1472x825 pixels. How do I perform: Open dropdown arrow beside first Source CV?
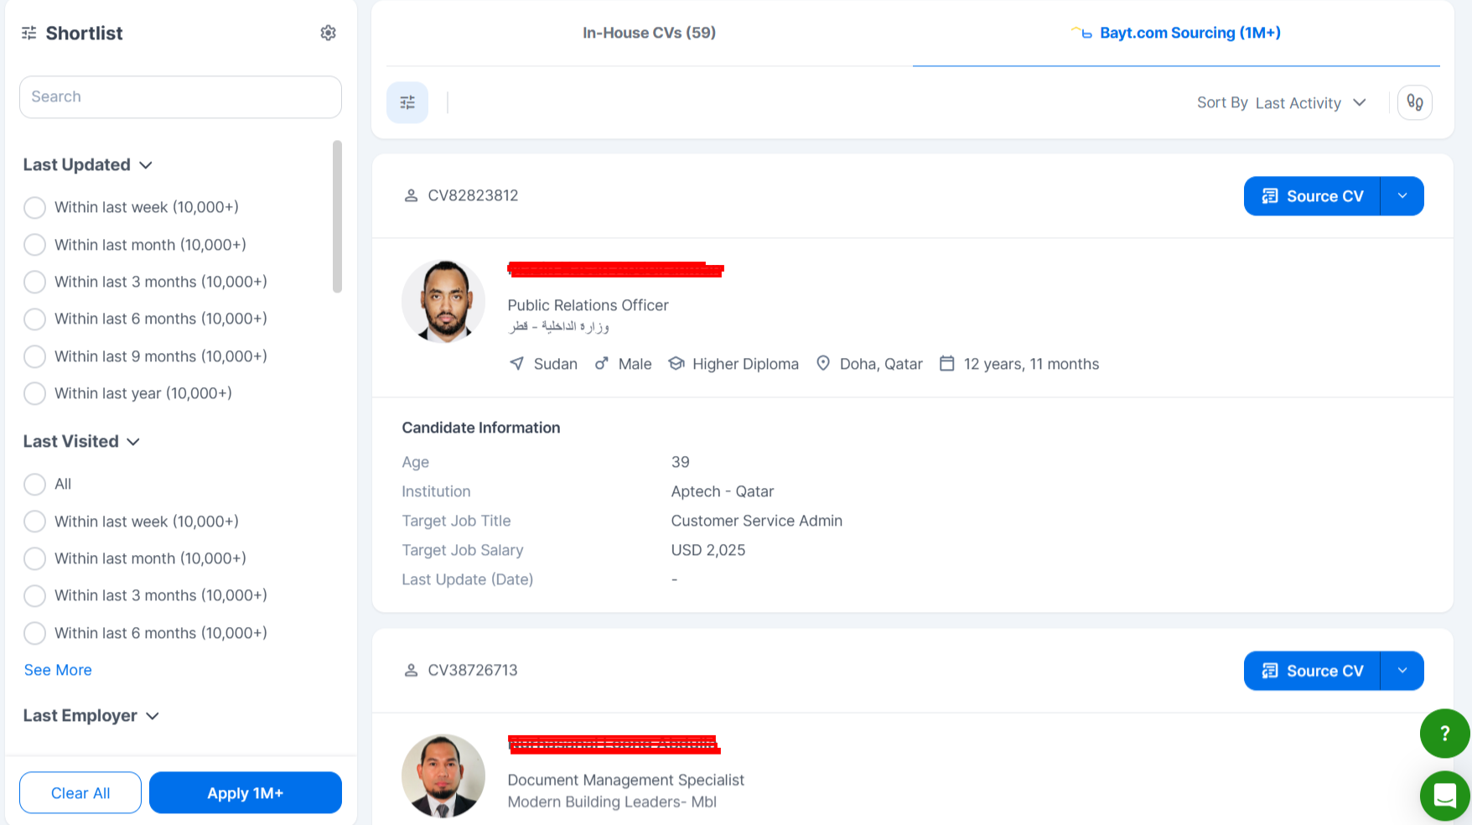[1402, 196]
